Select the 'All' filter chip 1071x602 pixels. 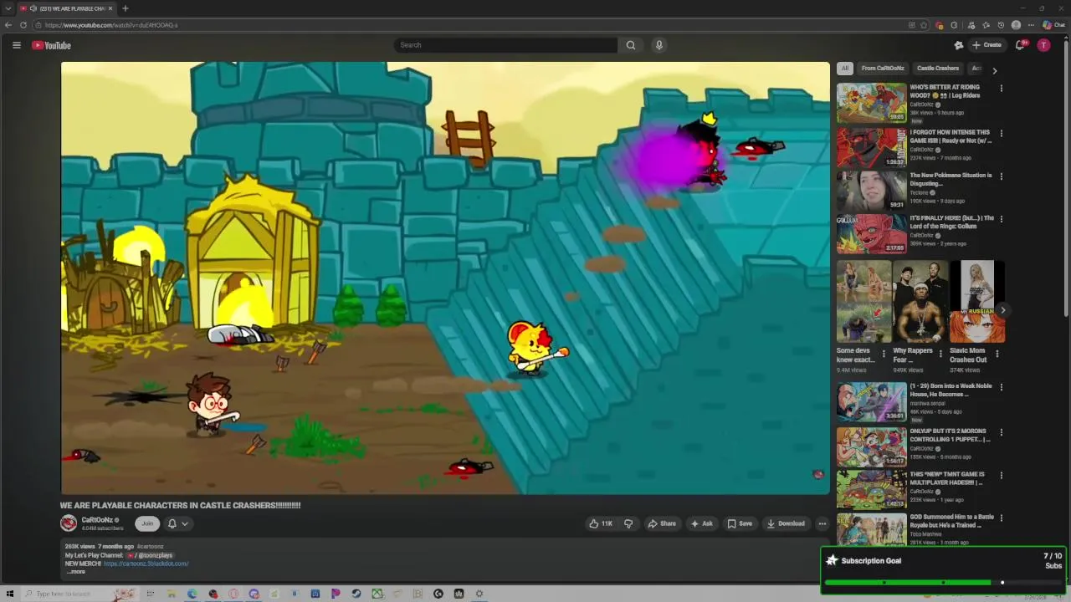point(845,69)
